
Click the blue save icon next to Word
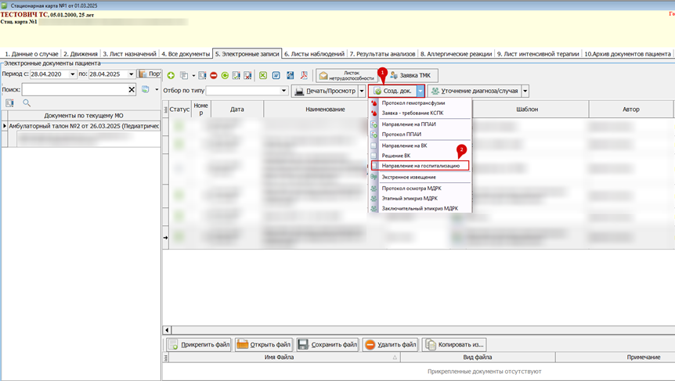click(291, 75)
